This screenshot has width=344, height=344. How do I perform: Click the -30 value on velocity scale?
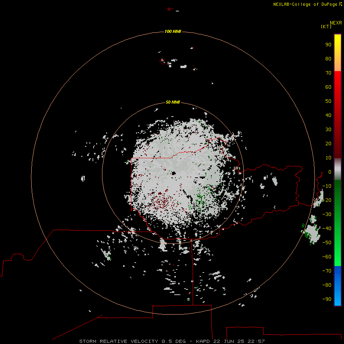pos(327,214)
